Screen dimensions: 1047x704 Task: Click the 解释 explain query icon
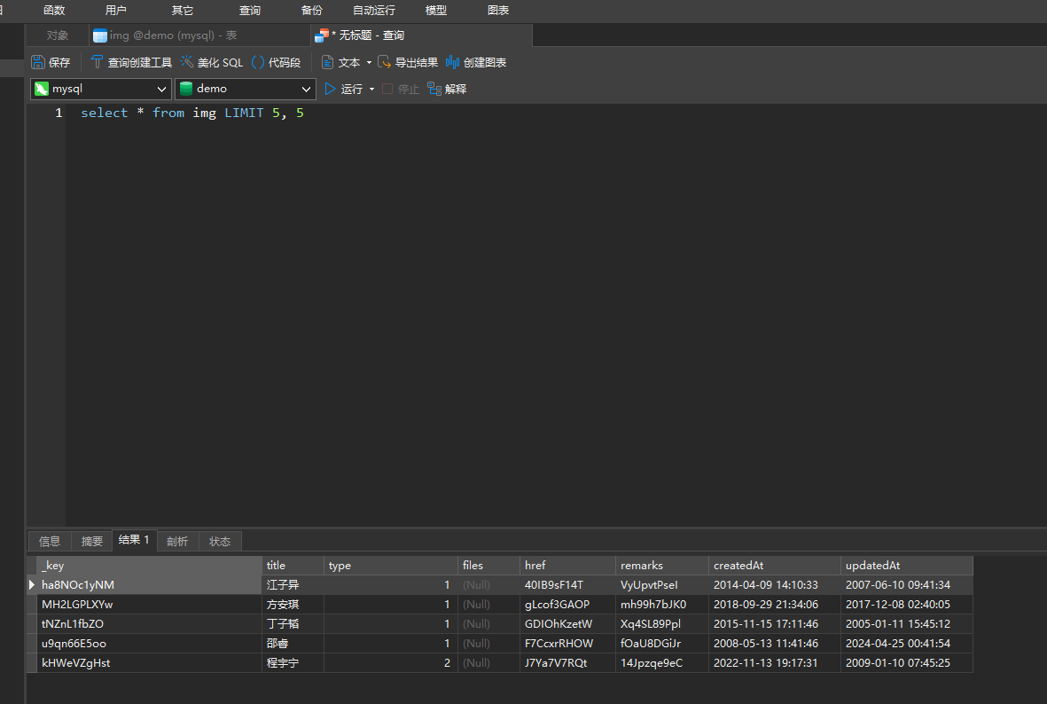point(434,89)
